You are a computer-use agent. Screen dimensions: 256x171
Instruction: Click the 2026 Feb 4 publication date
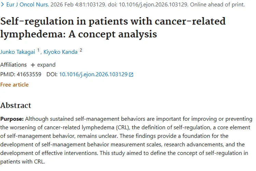tap(62, 5)
